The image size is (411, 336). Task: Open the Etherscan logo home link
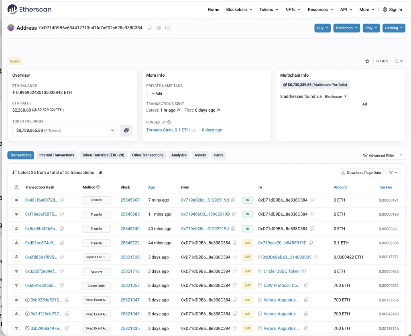coord(29,10)
